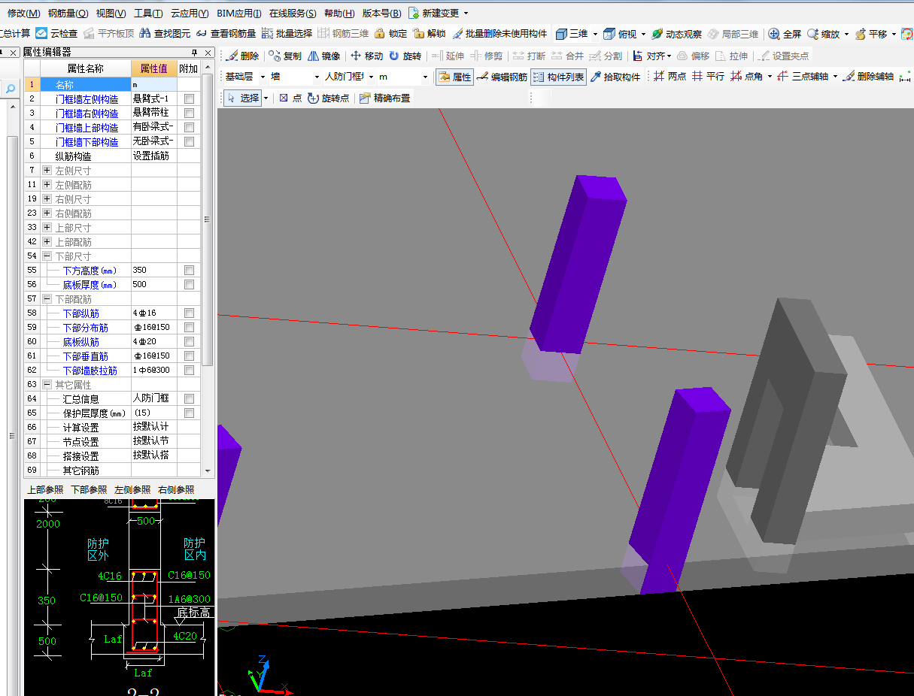Click the 属性 properties button

click(x=455, y=77)
